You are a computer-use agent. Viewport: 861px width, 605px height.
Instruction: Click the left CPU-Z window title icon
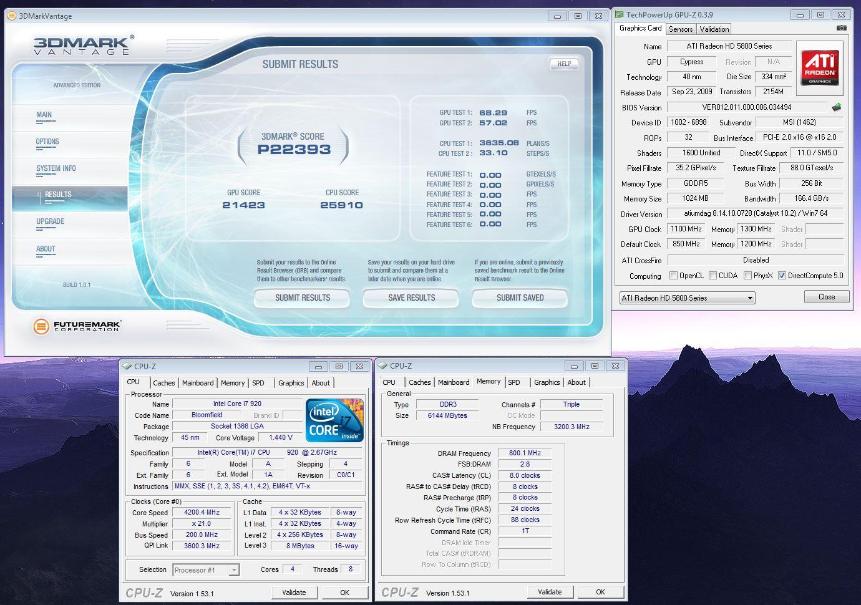click(127, 366)
